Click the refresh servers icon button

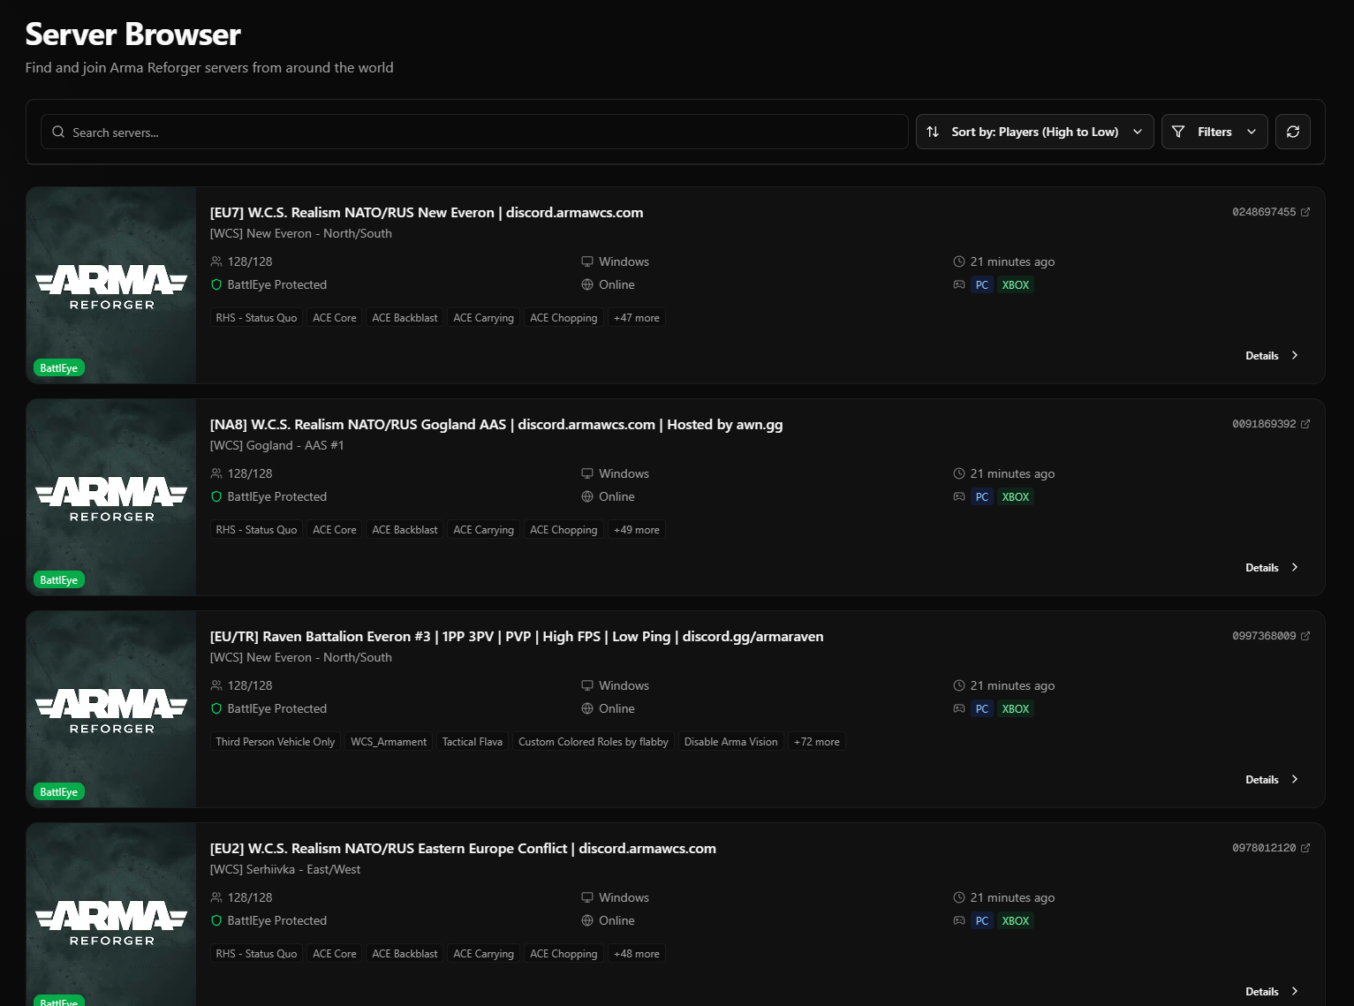(x=1292, y=132)
